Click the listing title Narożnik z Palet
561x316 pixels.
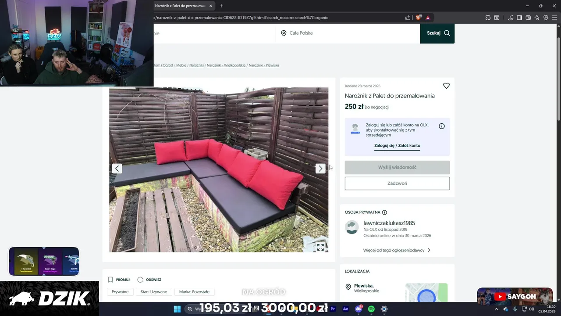[x=390, y=96]
